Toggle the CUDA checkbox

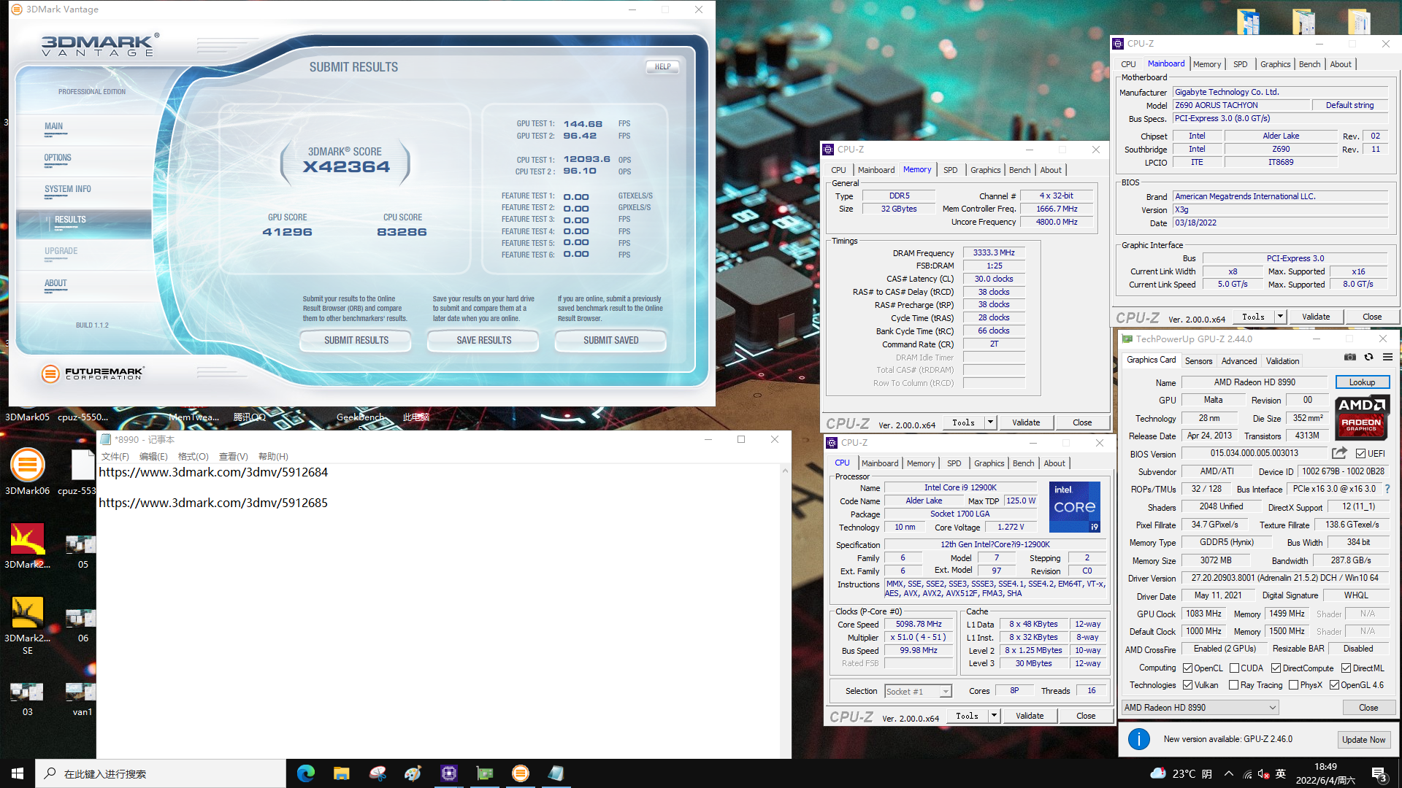pos(1234,668)
